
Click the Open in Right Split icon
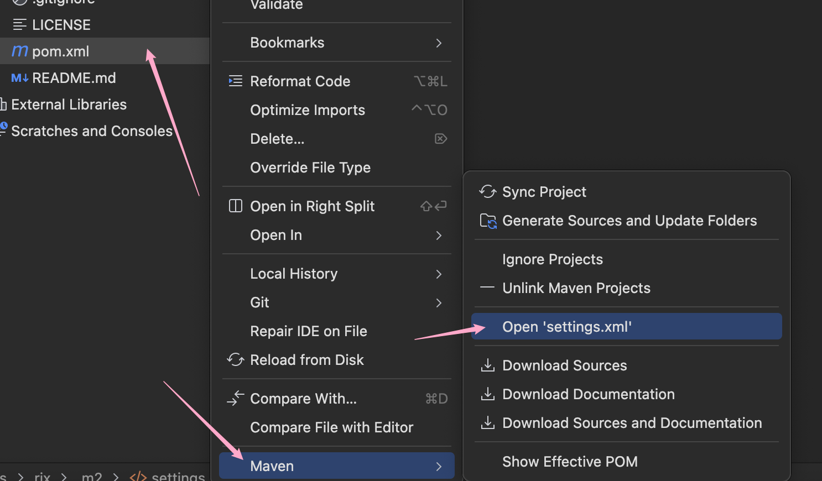(236, 206)
